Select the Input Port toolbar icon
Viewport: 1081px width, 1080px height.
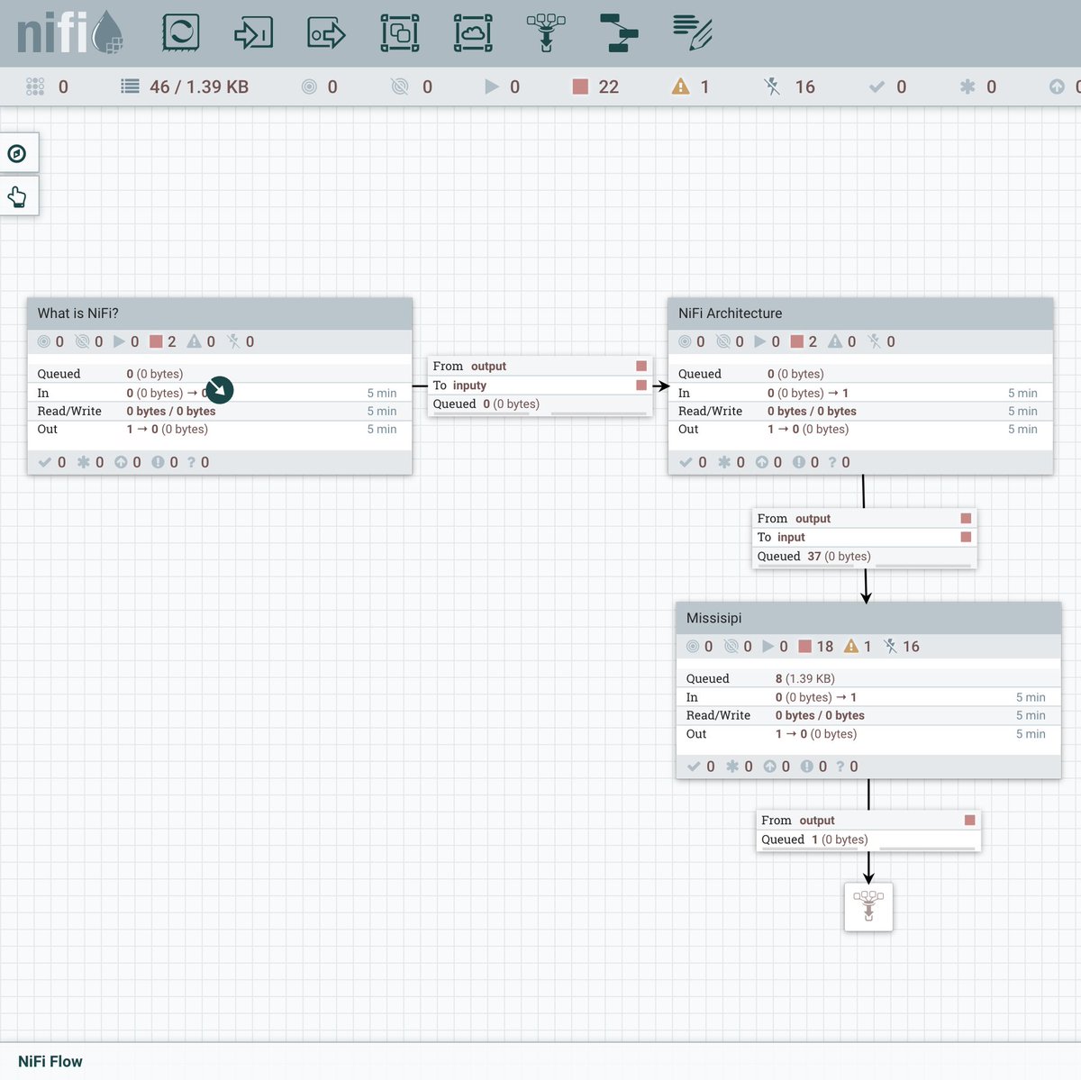[x=253, y=33]
